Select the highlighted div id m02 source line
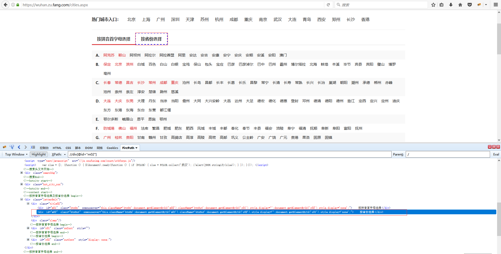The image size is (501, 254). click(x=266, y=212)
